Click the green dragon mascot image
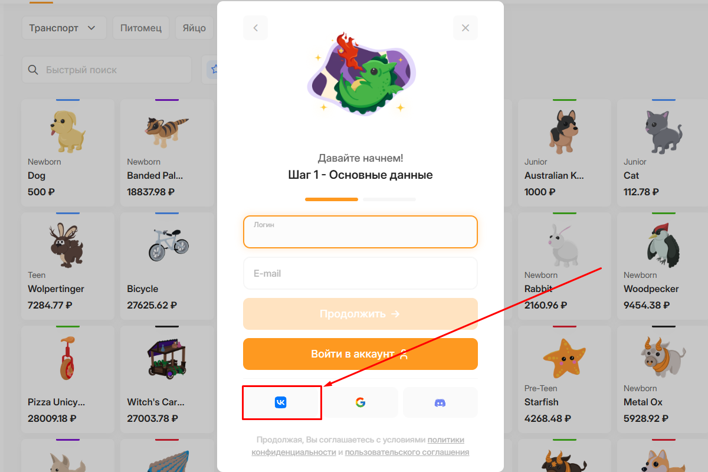 [360, 74]
